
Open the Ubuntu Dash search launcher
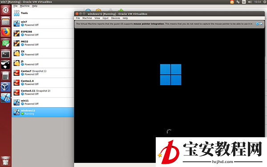5,10
